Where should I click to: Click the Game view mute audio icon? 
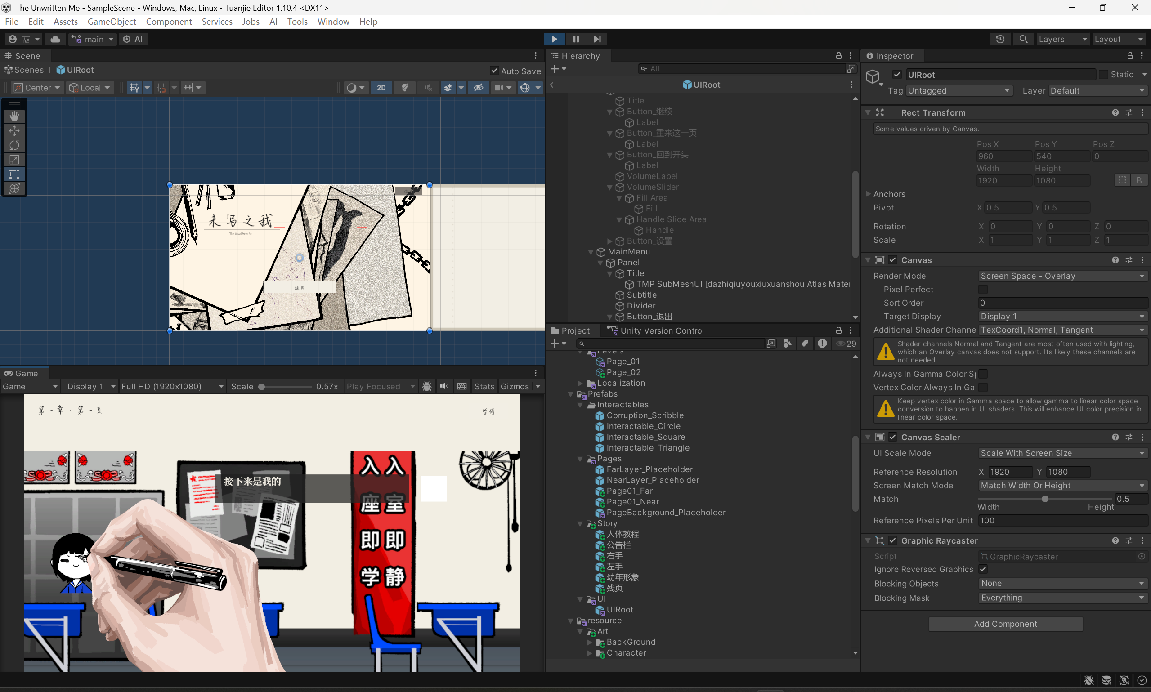(444, 386)
